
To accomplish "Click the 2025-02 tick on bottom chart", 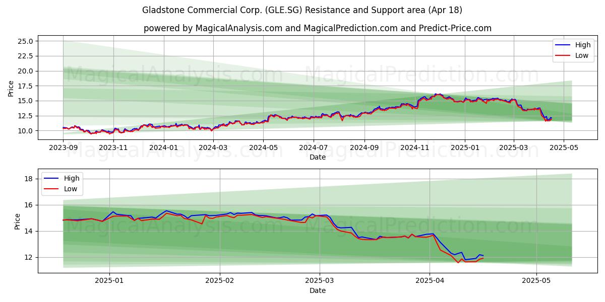I will point(220,281).
